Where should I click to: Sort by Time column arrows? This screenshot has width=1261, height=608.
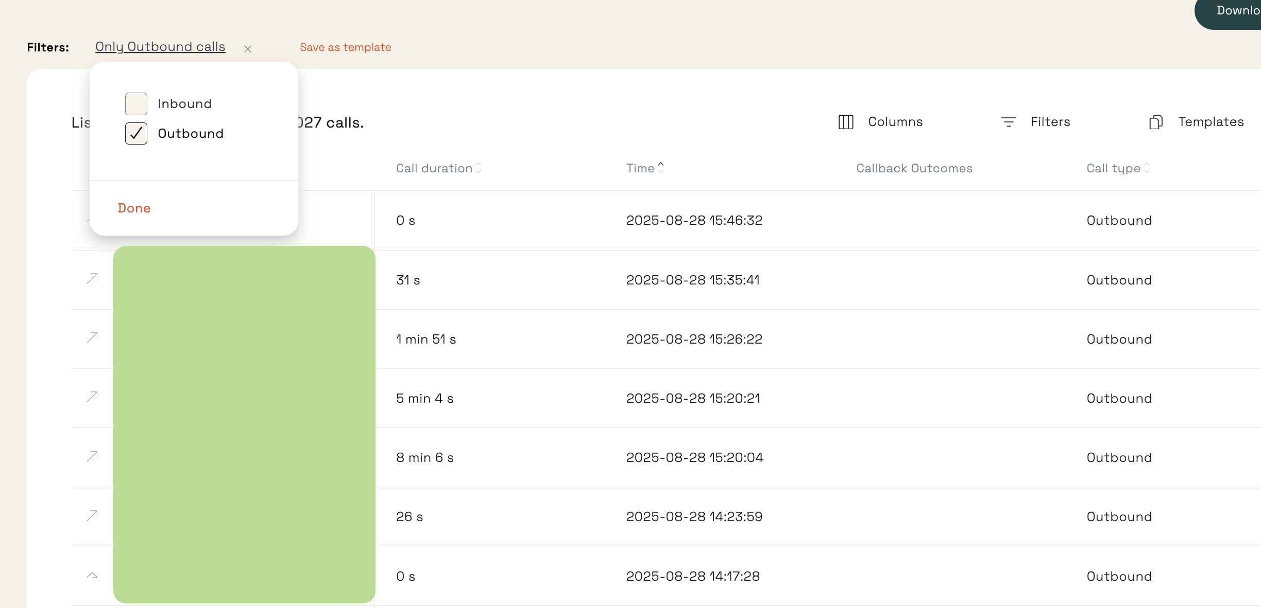coord(661,168)
